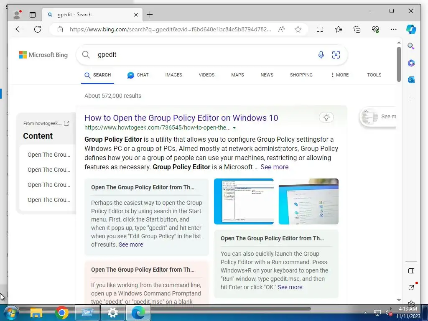Click the scroll down arrow
Viewport: 428px width, 321px height.
click(399, 300)
